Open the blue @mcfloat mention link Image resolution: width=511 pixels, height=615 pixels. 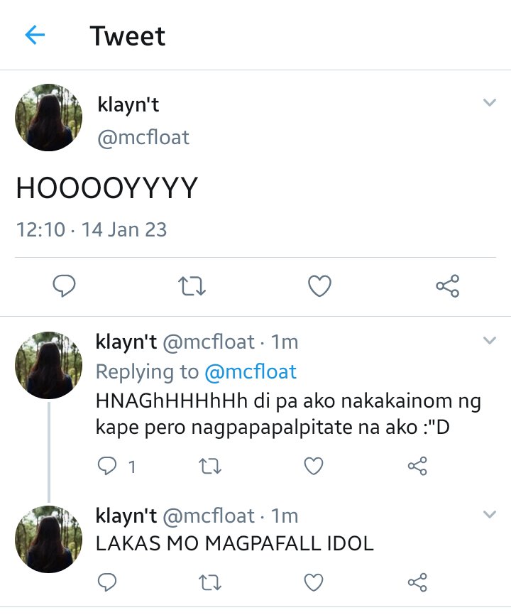tap(251, 372)
